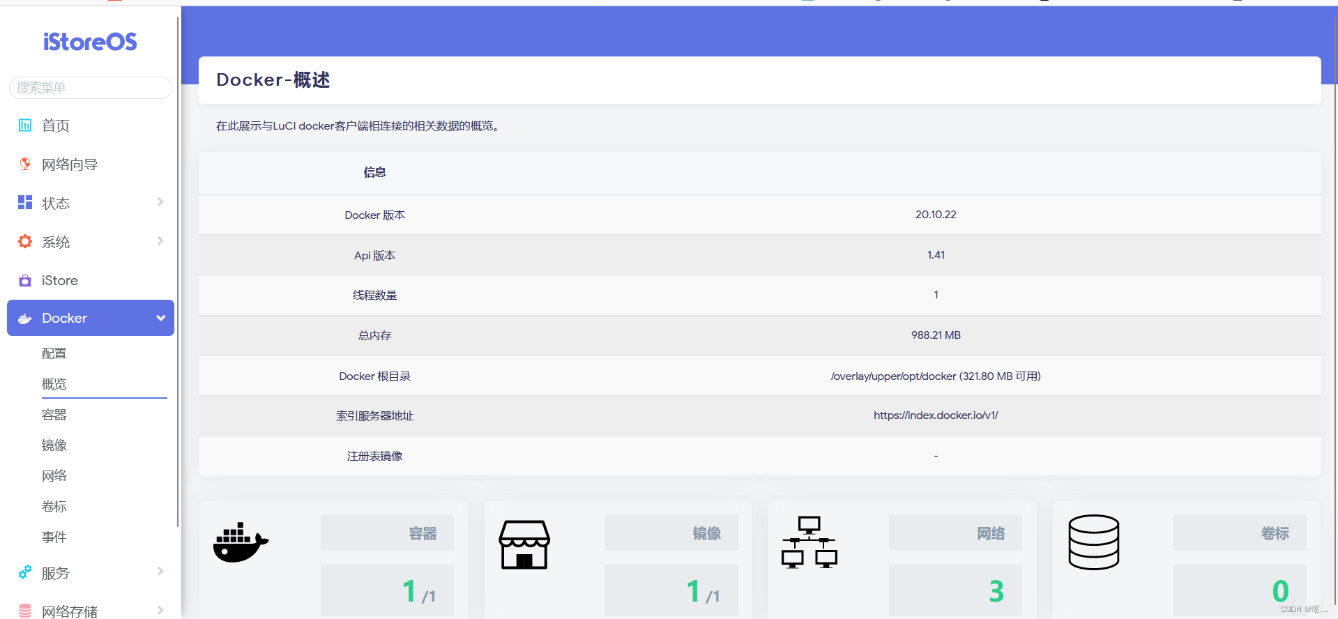Image resolution: width=1338 pixels, height=619 pixels.
Task: Click the Docker root directory path value
Action: (936, 376)
